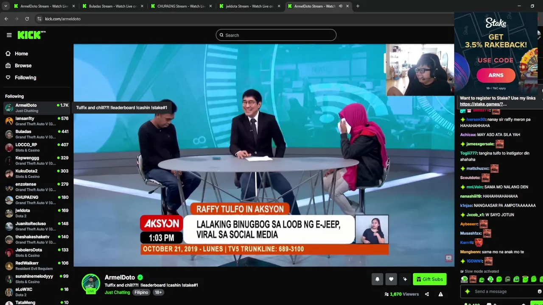Image resolution: width=543 pixels, height=305 pixels.
Task: Open the emoji picker in chat input
Action: tap(540, 291)
